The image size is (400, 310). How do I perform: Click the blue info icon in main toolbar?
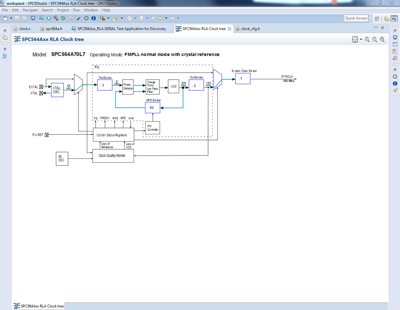[94, 18]
